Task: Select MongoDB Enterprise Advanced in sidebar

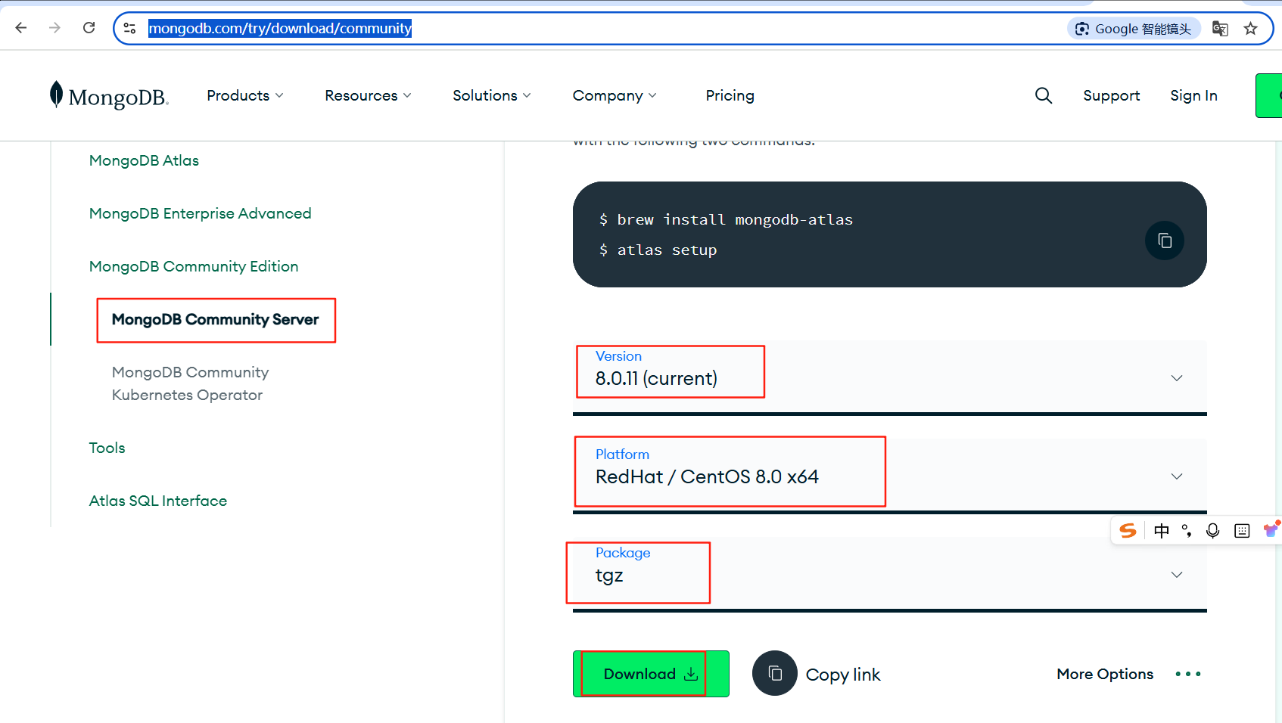Action: 200,213
